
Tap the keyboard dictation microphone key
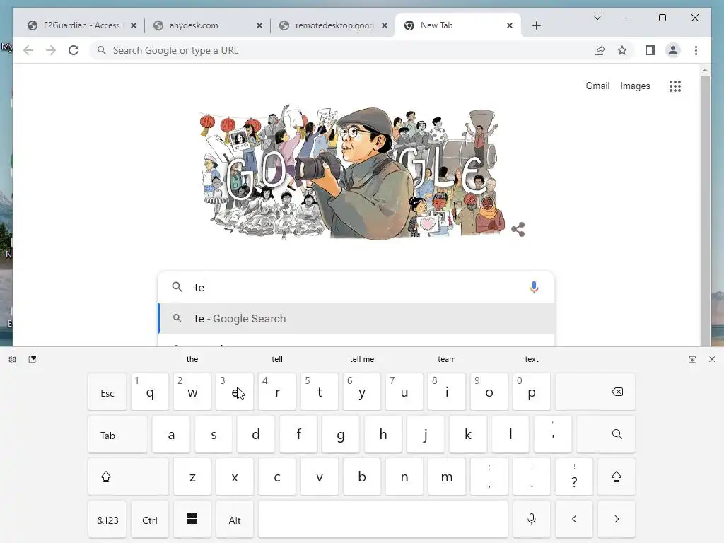532,519
